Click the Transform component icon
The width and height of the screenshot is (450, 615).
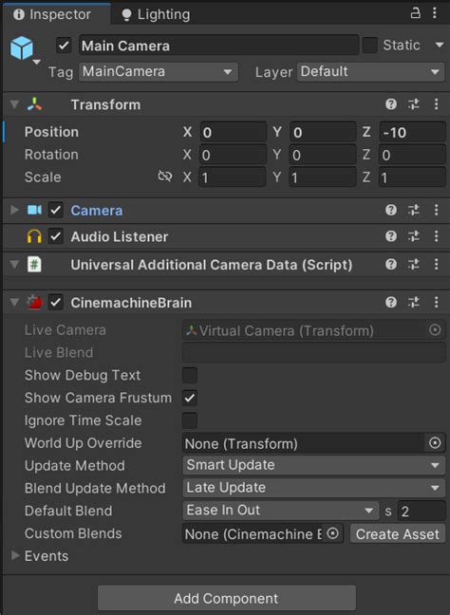click(34, 104)
